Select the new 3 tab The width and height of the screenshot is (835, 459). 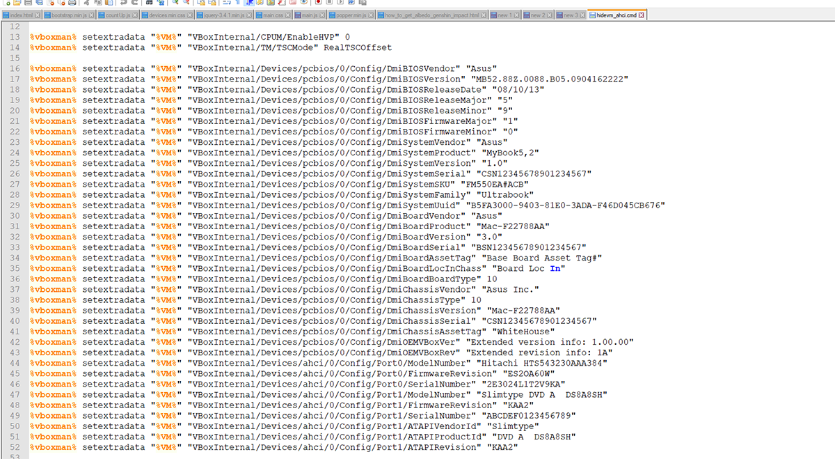click(x=570, y=15)
